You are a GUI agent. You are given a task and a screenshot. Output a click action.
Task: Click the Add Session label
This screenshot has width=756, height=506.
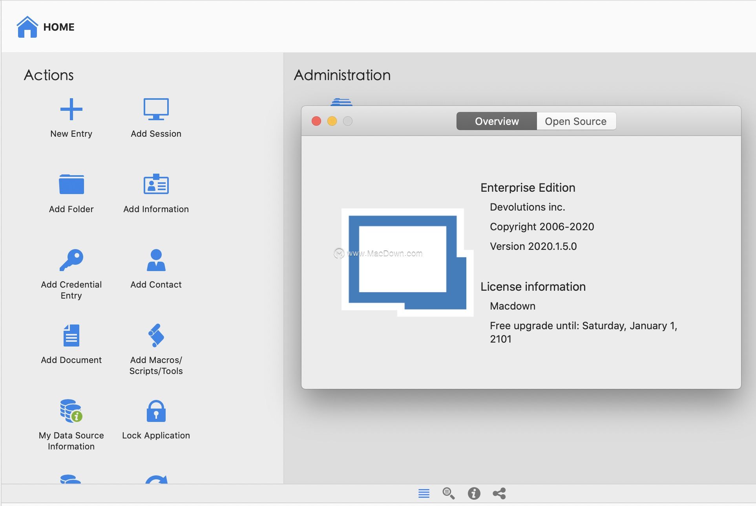coord(156,134)
